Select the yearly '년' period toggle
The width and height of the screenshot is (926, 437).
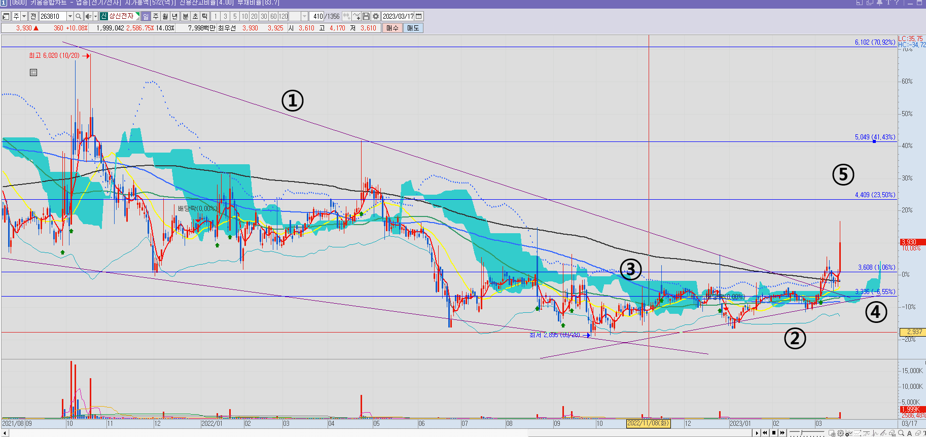[x=175, y=16]
